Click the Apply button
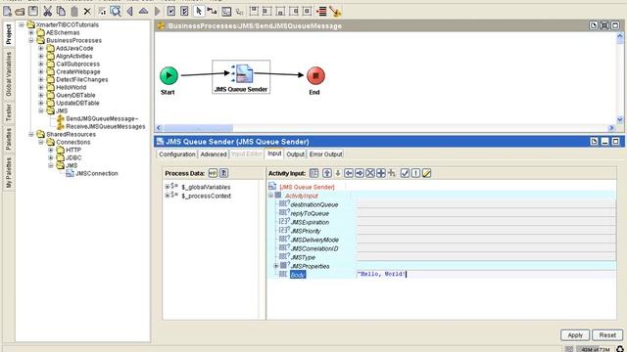 coord(575,335)
